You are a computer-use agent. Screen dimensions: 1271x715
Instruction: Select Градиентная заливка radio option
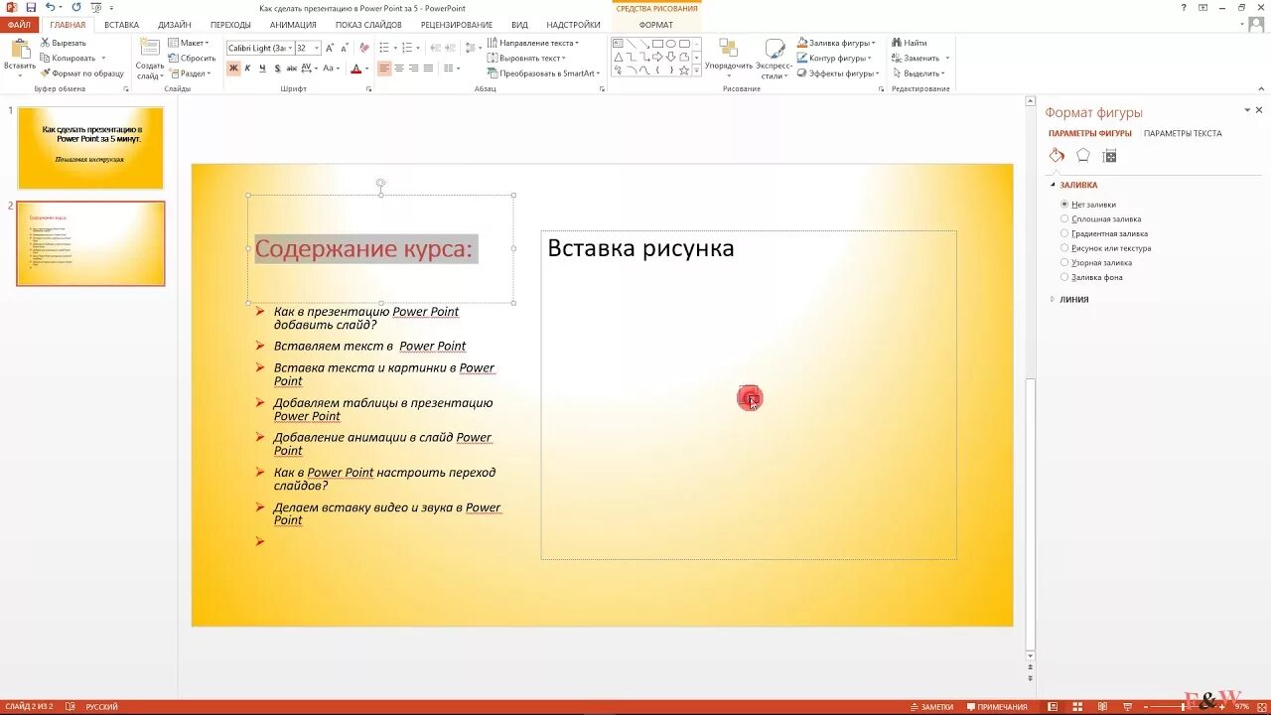1064,233
